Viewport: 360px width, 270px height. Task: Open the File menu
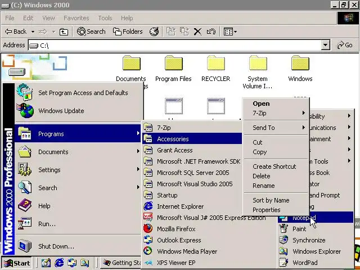click(10, 18)
